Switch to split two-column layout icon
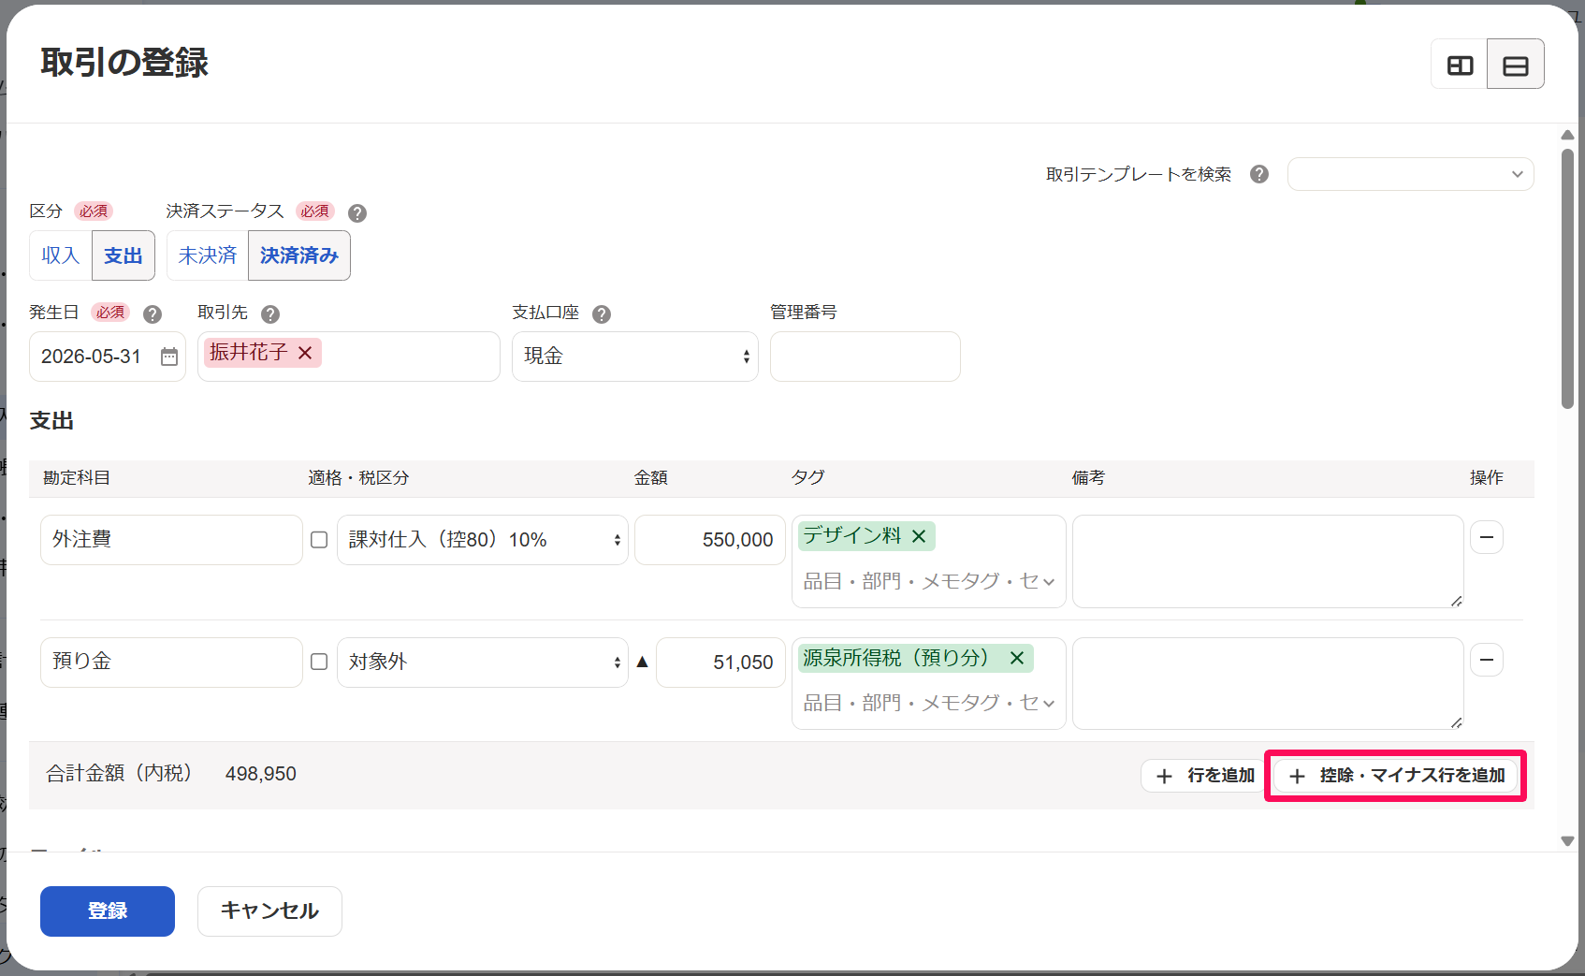Image resolution: width=1585 pixels, height=976 pixels. tap(1460, 65)
